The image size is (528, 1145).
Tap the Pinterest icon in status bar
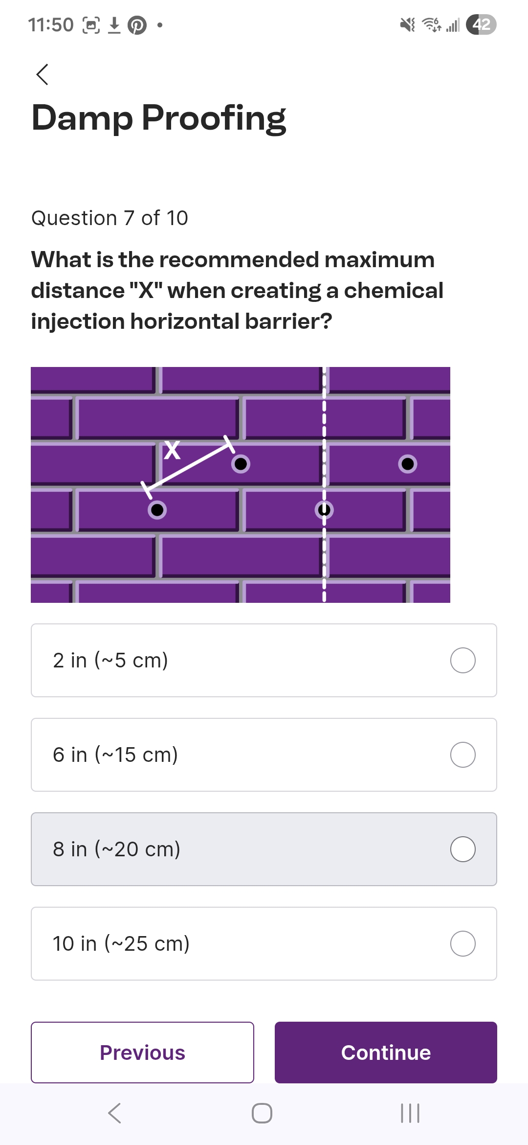point(137,25)
